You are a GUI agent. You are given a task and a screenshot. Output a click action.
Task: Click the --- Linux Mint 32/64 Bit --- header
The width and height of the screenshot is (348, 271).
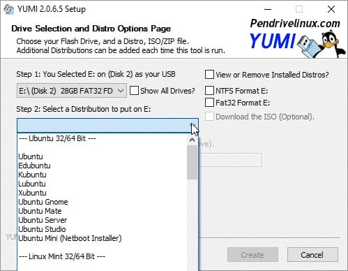click(x=103, y=256)
